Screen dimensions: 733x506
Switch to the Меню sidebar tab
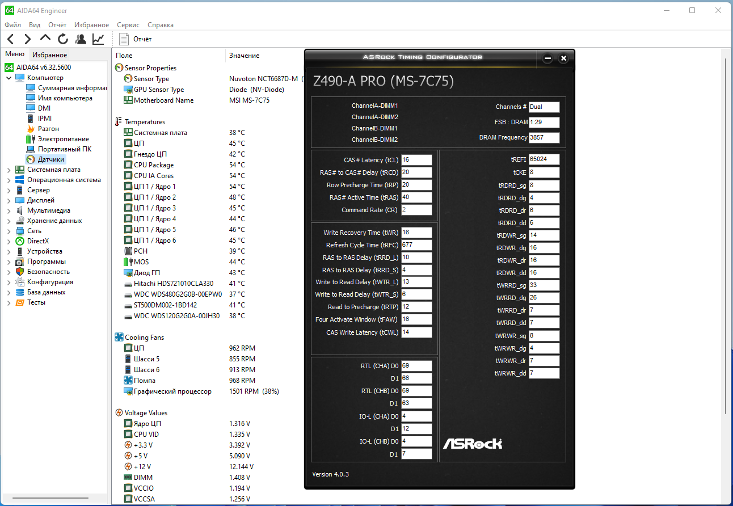[15, 54]
